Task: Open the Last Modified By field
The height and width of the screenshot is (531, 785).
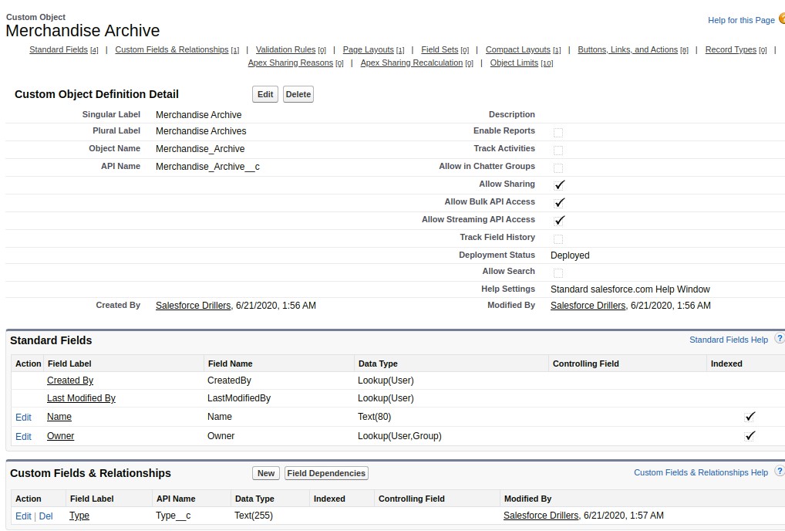Action: click(81, 398)
